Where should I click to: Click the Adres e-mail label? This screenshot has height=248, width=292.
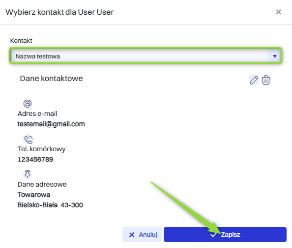(37, 113)
